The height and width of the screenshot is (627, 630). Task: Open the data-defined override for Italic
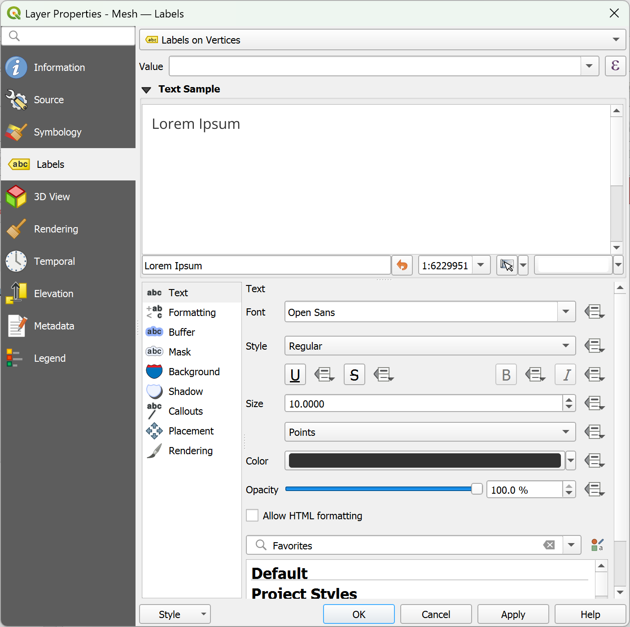pyautogui.click(x=595, y=374)
